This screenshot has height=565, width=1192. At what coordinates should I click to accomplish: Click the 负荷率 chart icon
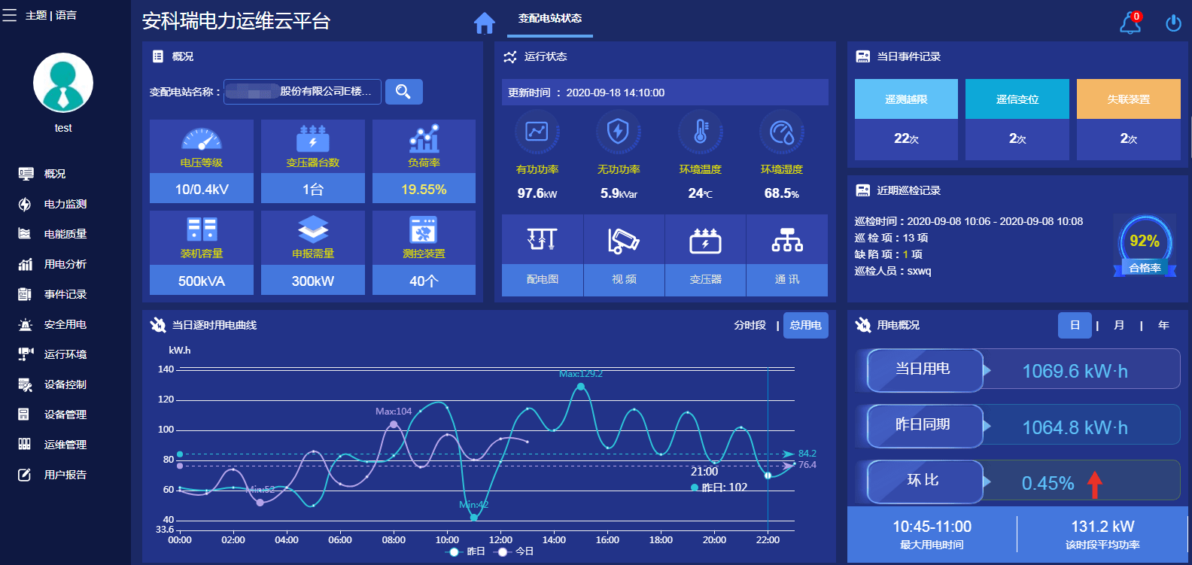(424, 139)
